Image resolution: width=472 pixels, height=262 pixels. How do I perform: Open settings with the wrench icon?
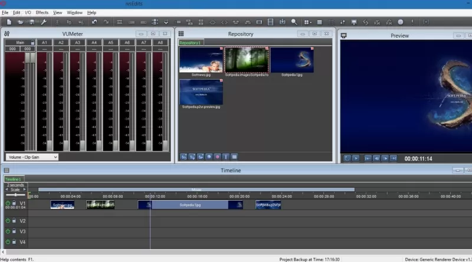43,22
